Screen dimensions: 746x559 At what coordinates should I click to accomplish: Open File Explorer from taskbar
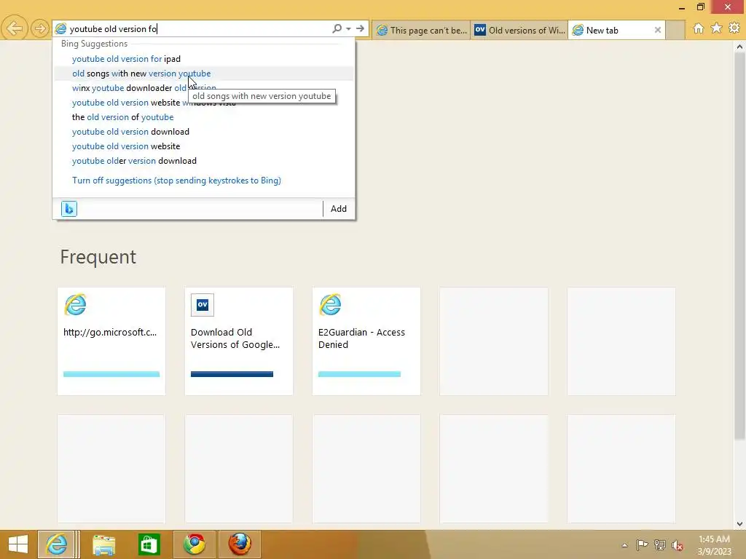tap(103, 544)
